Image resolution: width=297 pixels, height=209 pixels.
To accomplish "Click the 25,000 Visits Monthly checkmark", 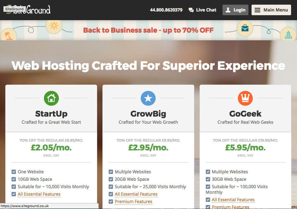I will coord(111,187).
